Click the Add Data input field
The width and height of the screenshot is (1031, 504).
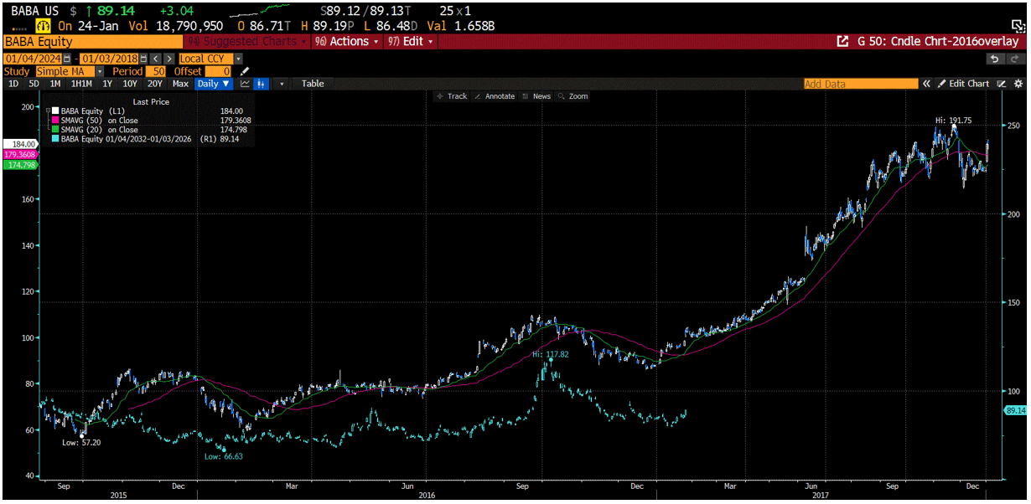pyautogui.click(x=860, y=84)
